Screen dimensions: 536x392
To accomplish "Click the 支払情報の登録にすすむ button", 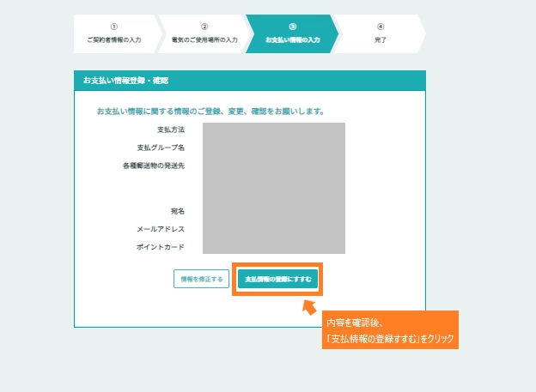I will pyautogui.click(x=277, y=279).
